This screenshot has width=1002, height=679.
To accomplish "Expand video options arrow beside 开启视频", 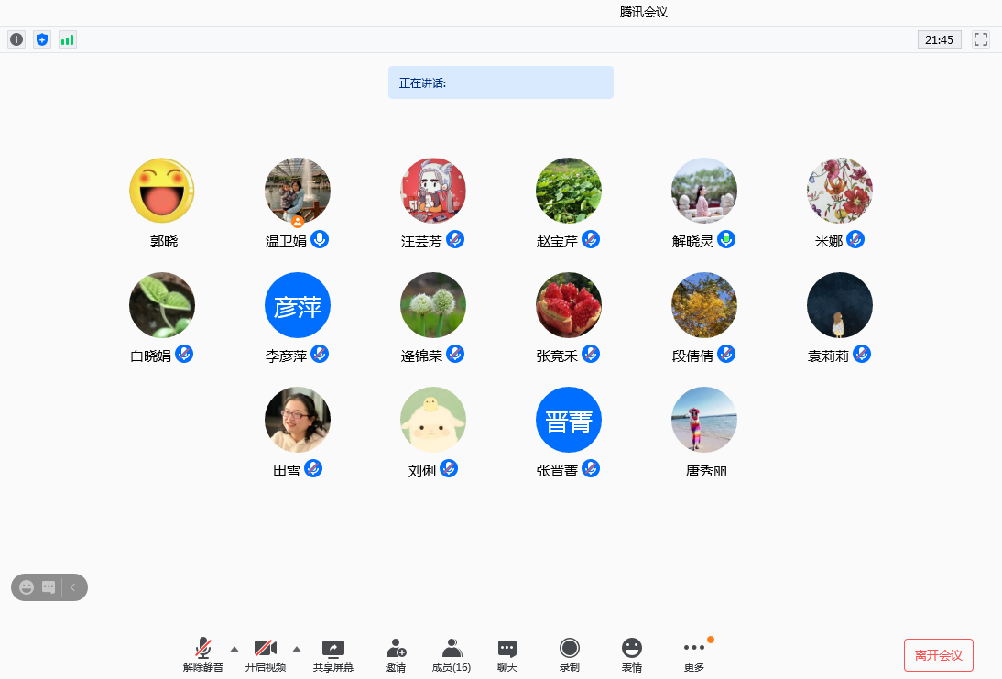I will coord(296,649).
